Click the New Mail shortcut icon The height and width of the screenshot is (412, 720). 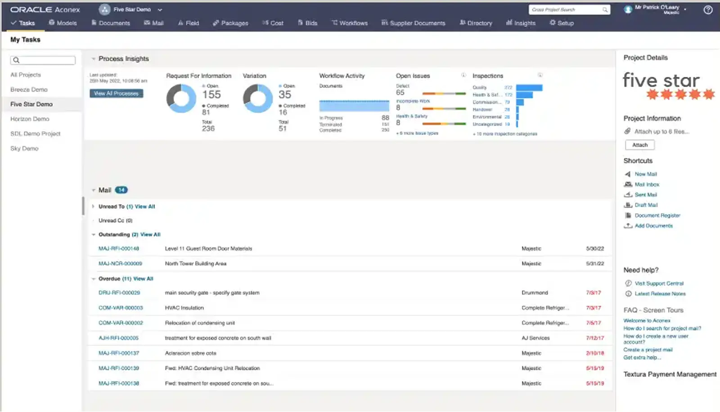click(x=628, y=174)
